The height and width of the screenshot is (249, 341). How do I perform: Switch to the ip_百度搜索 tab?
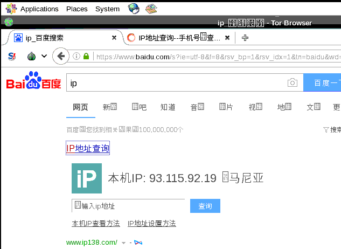[63, 38]
